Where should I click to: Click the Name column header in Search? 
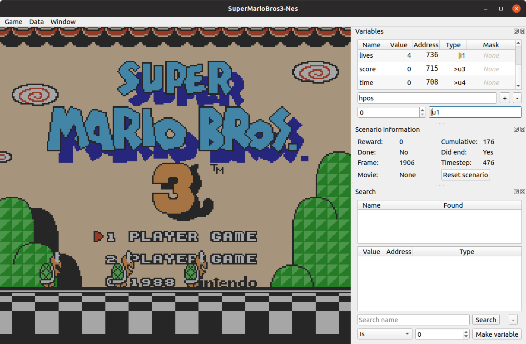372,205
